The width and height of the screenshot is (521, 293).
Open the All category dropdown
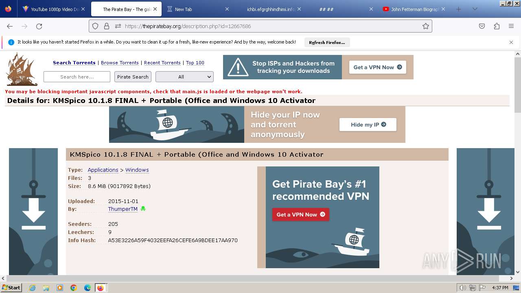click(184, 77)
